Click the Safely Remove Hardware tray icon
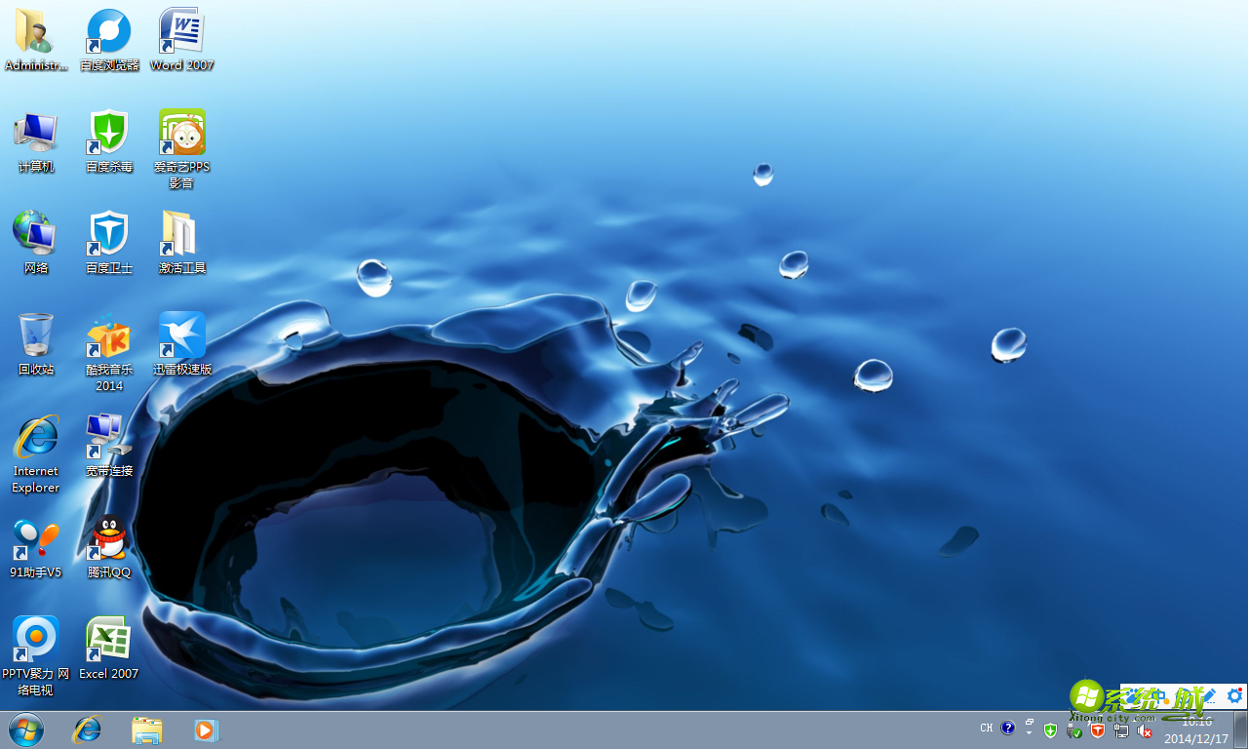 pos(1073,729)
